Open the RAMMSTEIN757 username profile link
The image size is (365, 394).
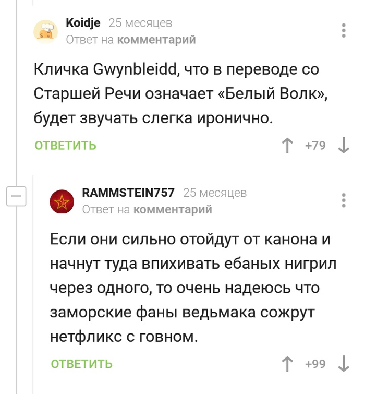(128, 193)
